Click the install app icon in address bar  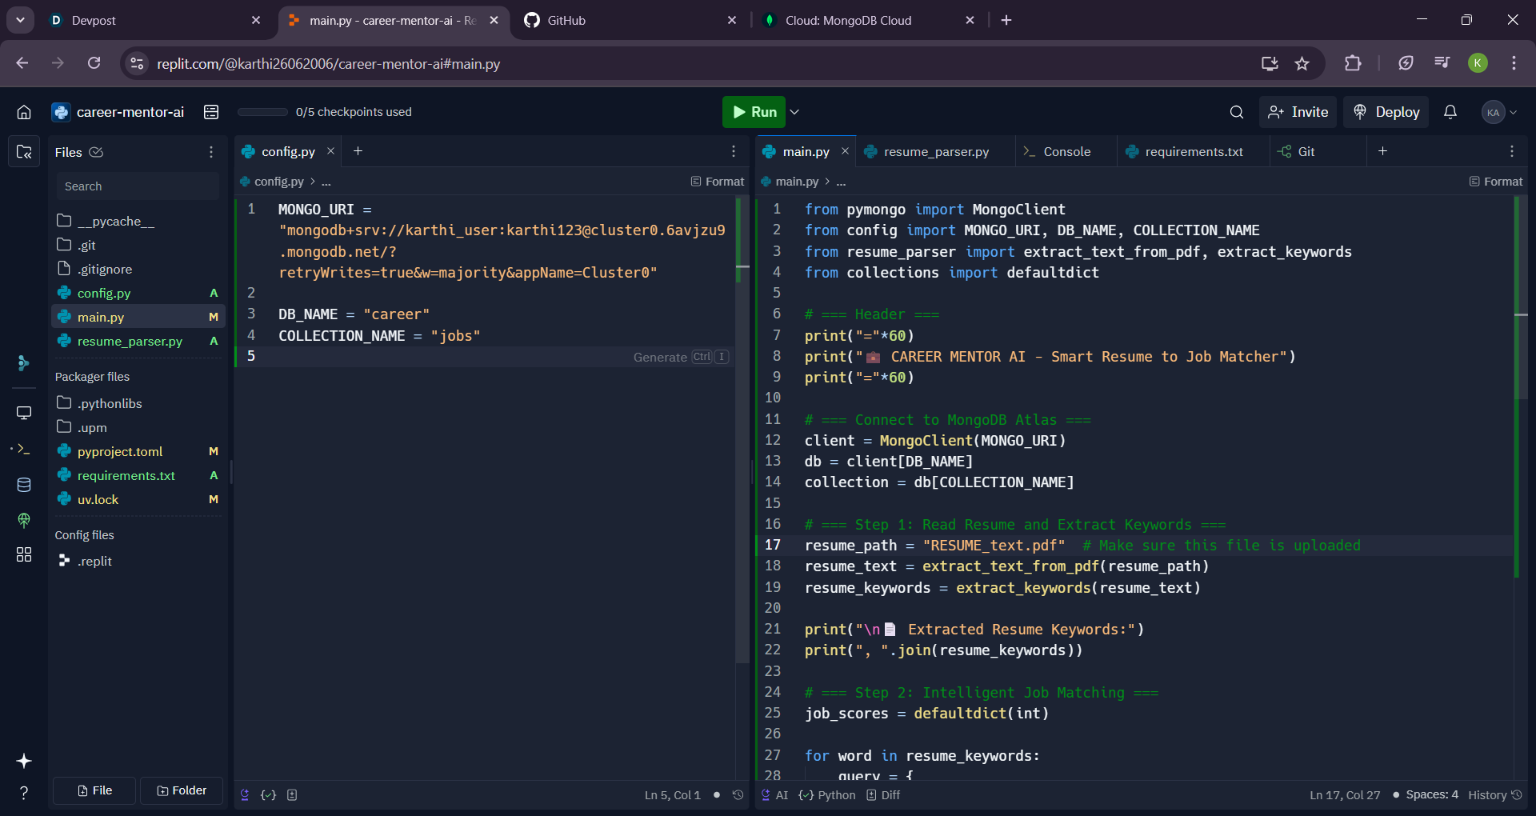[1270, 64]
